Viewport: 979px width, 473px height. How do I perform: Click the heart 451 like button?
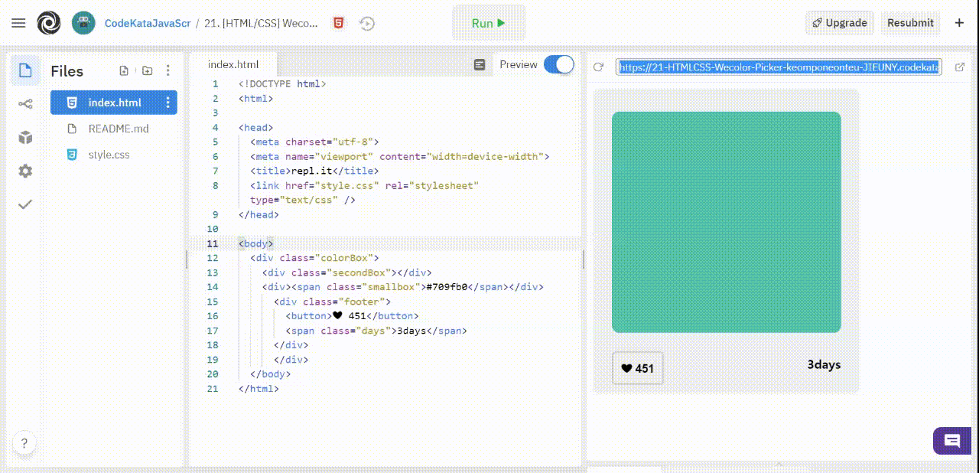[637, 368]
